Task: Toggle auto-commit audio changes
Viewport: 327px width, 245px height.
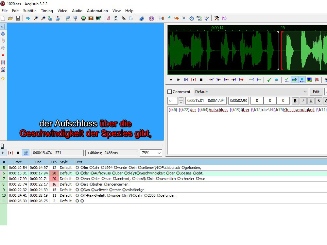Action: [287, 80]
